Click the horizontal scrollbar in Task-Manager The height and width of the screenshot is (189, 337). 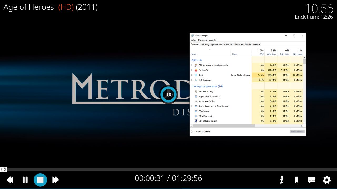tap(224, 126)
